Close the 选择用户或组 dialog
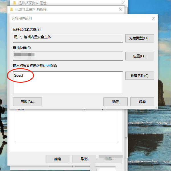Image resolution: width=171 pixels, height=171 pixels. tap(154, 18)
